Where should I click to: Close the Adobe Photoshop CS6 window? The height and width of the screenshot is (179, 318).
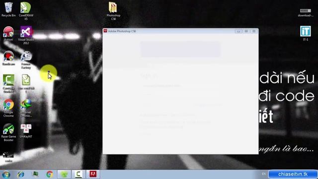pyautogui.click(x=254, y=31)
